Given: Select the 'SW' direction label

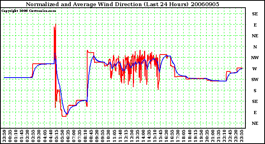Looking at the screenshot, I should pos(255,79).
